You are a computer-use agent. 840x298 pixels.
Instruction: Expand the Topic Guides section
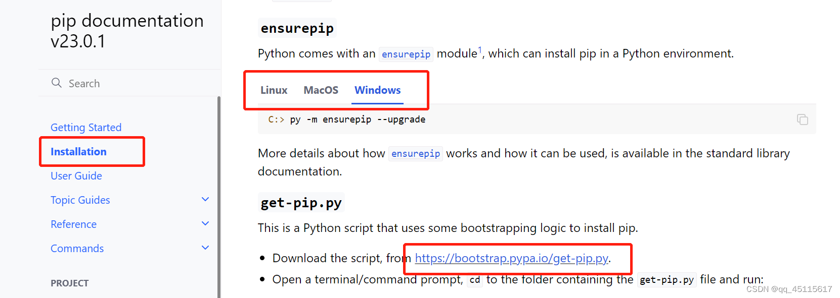(205, 199)
